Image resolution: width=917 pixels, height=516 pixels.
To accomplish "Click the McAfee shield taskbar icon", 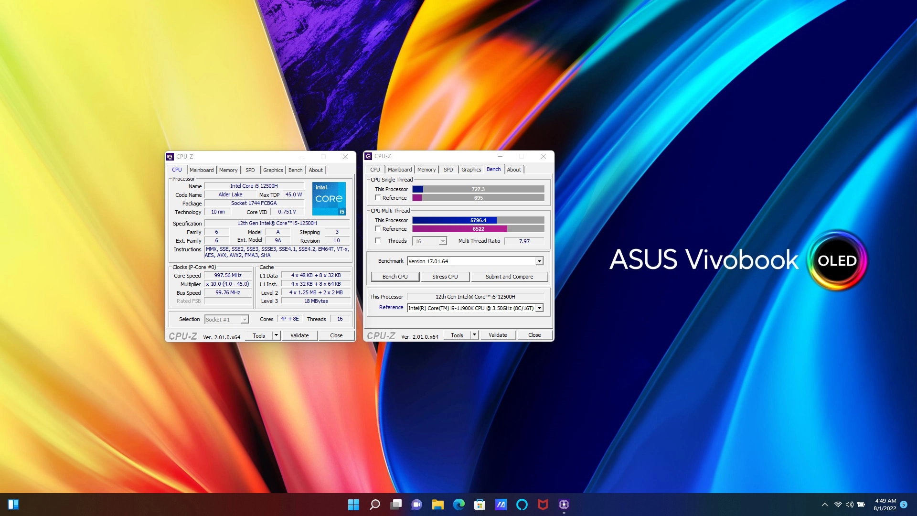I will tap(543, 505).
